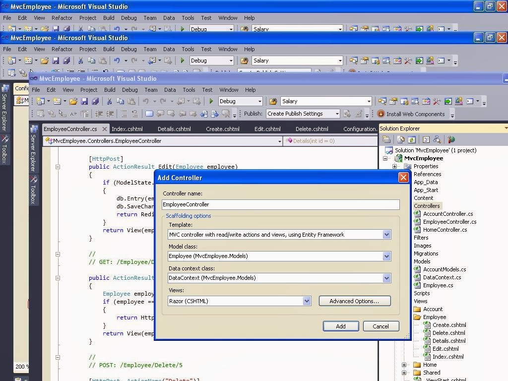Click the Controller name input field

click(x=281, y=204)
